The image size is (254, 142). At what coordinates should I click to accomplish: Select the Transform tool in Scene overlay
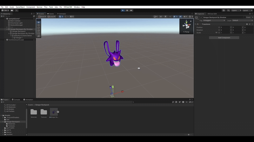[x=38, y=36]
